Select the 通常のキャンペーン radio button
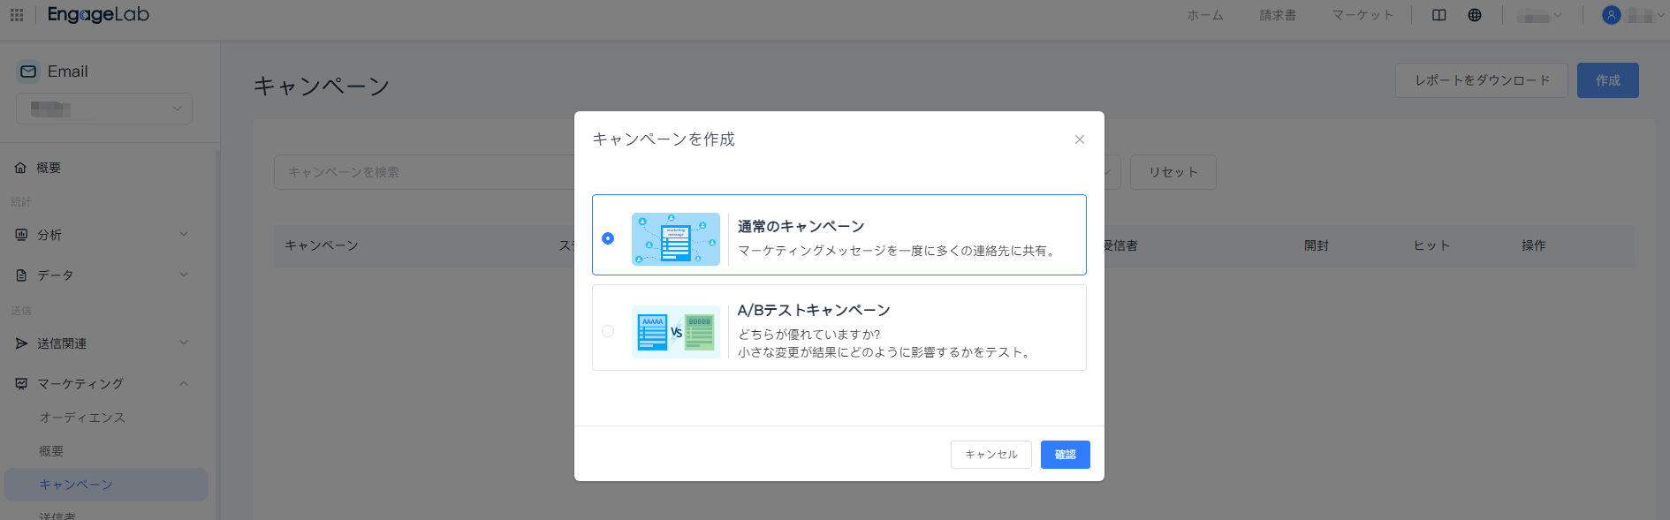Image resolution: width=1670 pixels, height=520 pixels. (x=608, y=238)
